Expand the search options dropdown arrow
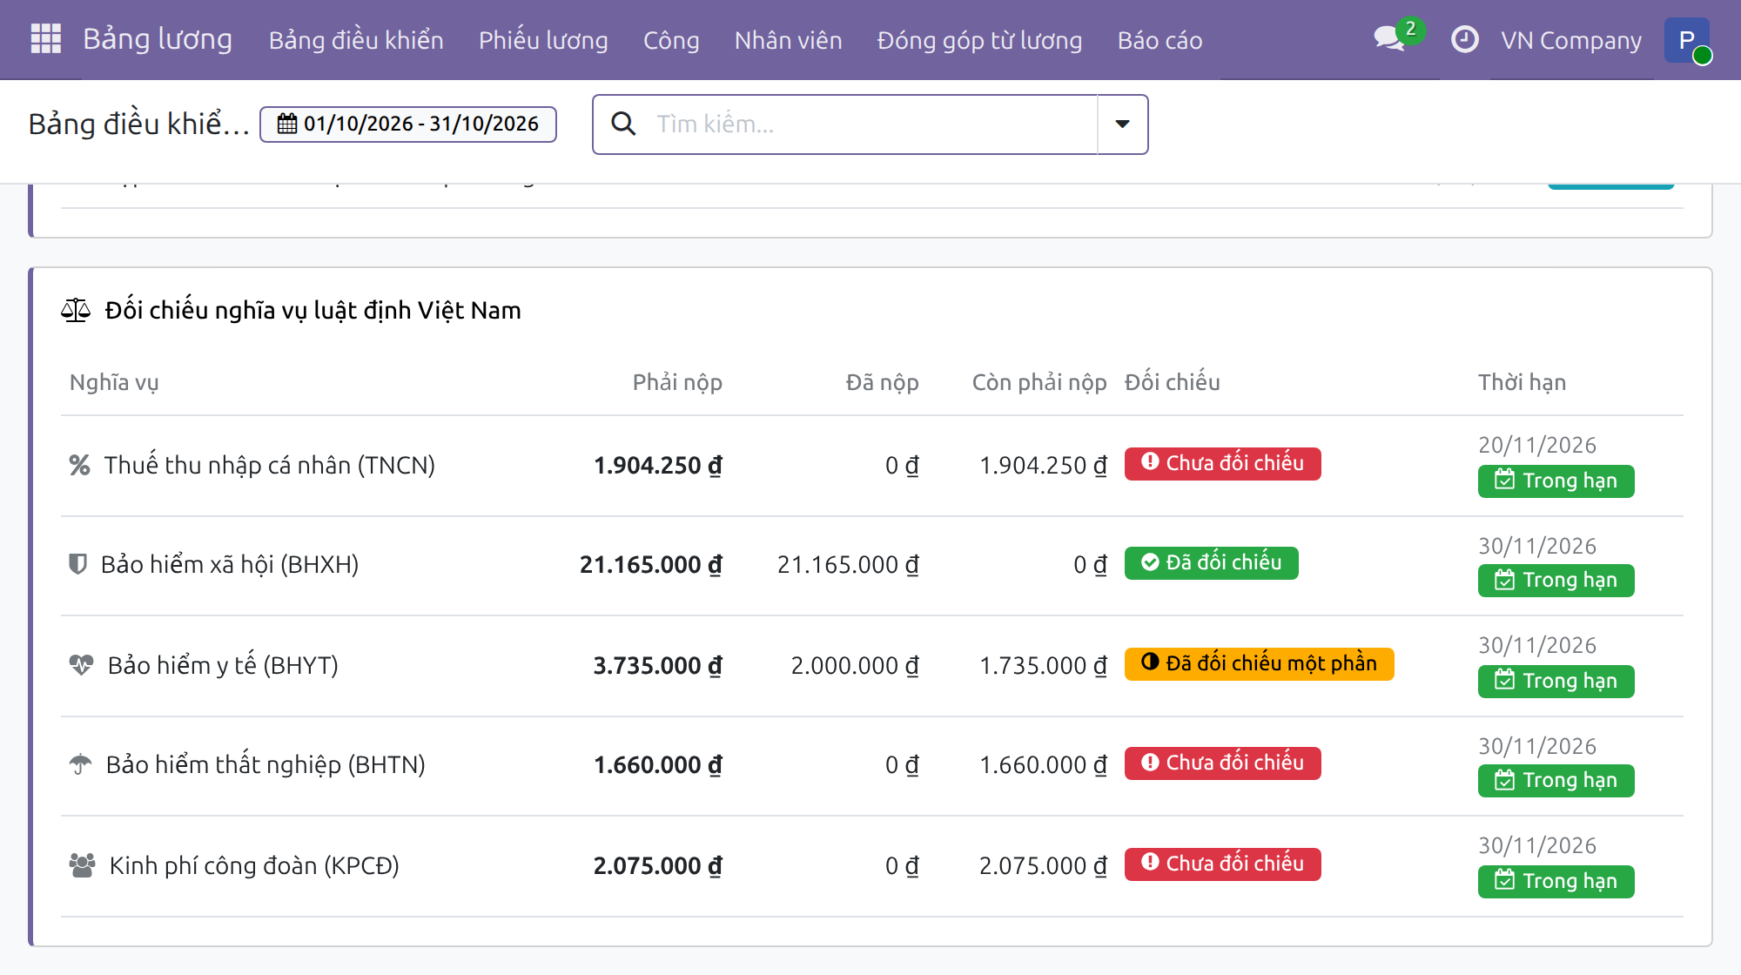The image size is (1741, 975). coord(1123,124)
